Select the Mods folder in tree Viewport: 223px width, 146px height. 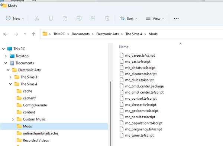[54, 126]
